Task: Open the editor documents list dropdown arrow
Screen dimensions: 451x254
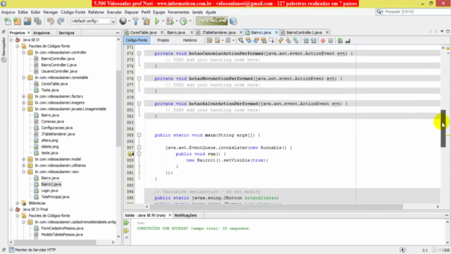Action: pos(442,31)
